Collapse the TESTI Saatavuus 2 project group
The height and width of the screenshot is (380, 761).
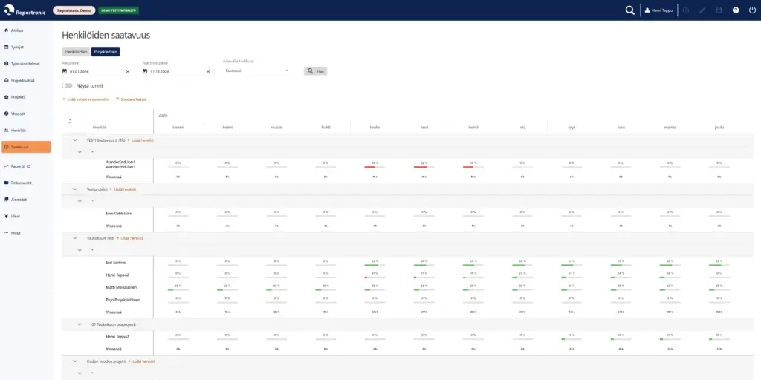pyautogui.click(x=75, y=140)
